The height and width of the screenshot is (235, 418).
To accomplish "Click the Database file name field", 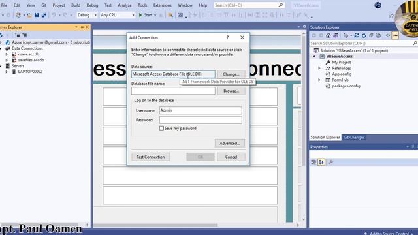I will tap(173, 91).
